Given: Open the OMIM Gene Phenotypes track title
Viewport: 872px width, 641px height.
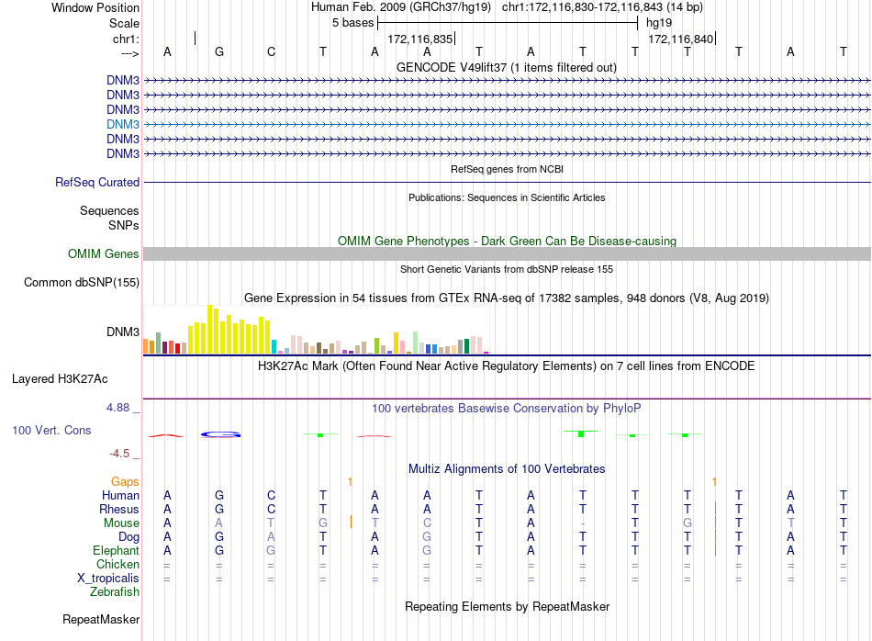Looking at the screenshot, I should pyautogui.click(x=507, y=241).
